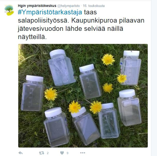Viewport: 157px width, 156px height.
Task: View retweet count showing 2
Action: coord(48,153)
